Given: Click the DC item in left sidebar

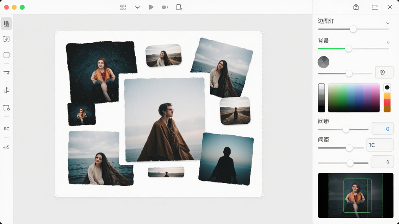Looking at the screenshot, I should pyautogui.click(x=6, y=129).
